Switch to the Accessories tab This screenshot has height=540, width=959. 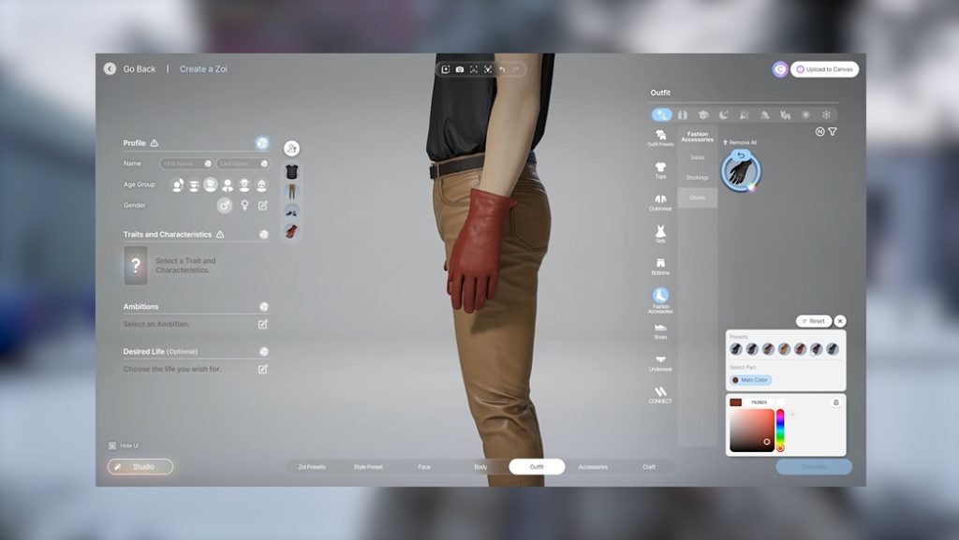tap(593, 466)
